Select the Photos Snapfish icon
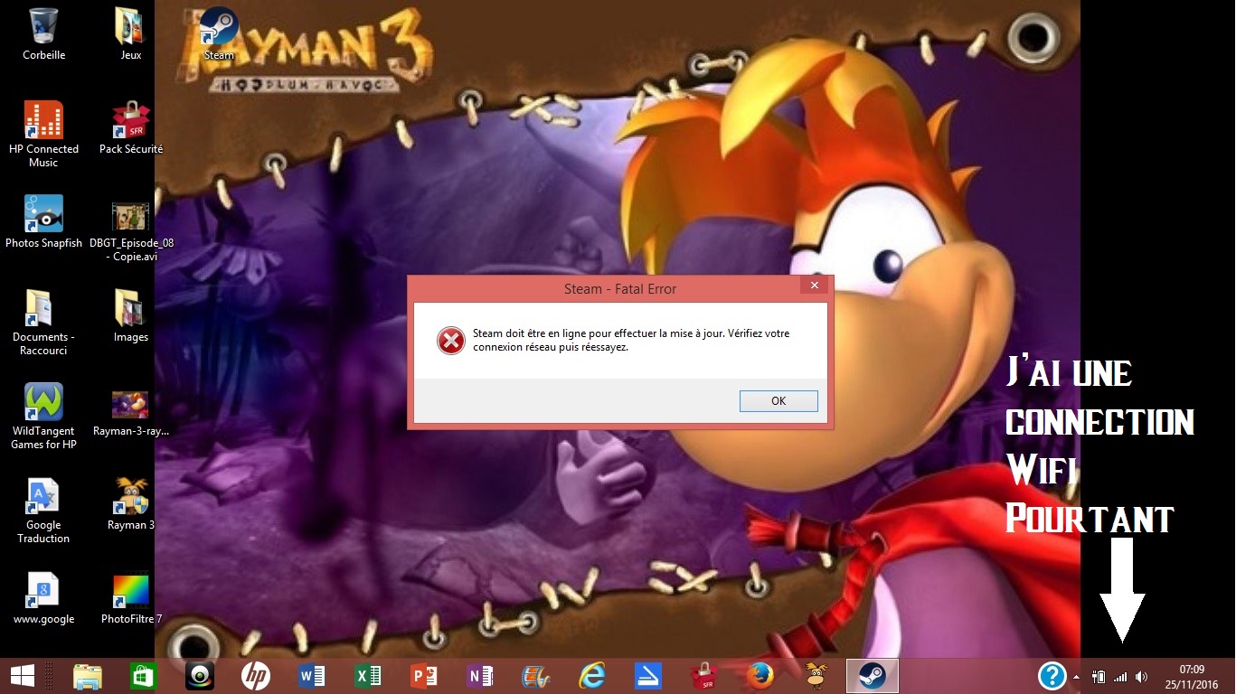 [43, 221]
